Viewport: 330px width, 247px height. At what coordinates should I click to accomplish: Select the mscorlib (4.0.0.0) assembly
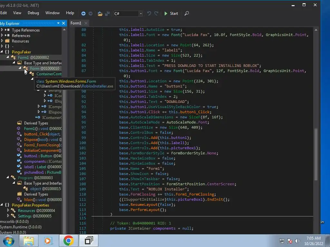pos(14,221)
